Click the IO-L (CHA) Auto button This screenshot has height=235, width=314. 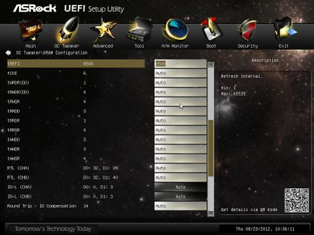point(181,187)
